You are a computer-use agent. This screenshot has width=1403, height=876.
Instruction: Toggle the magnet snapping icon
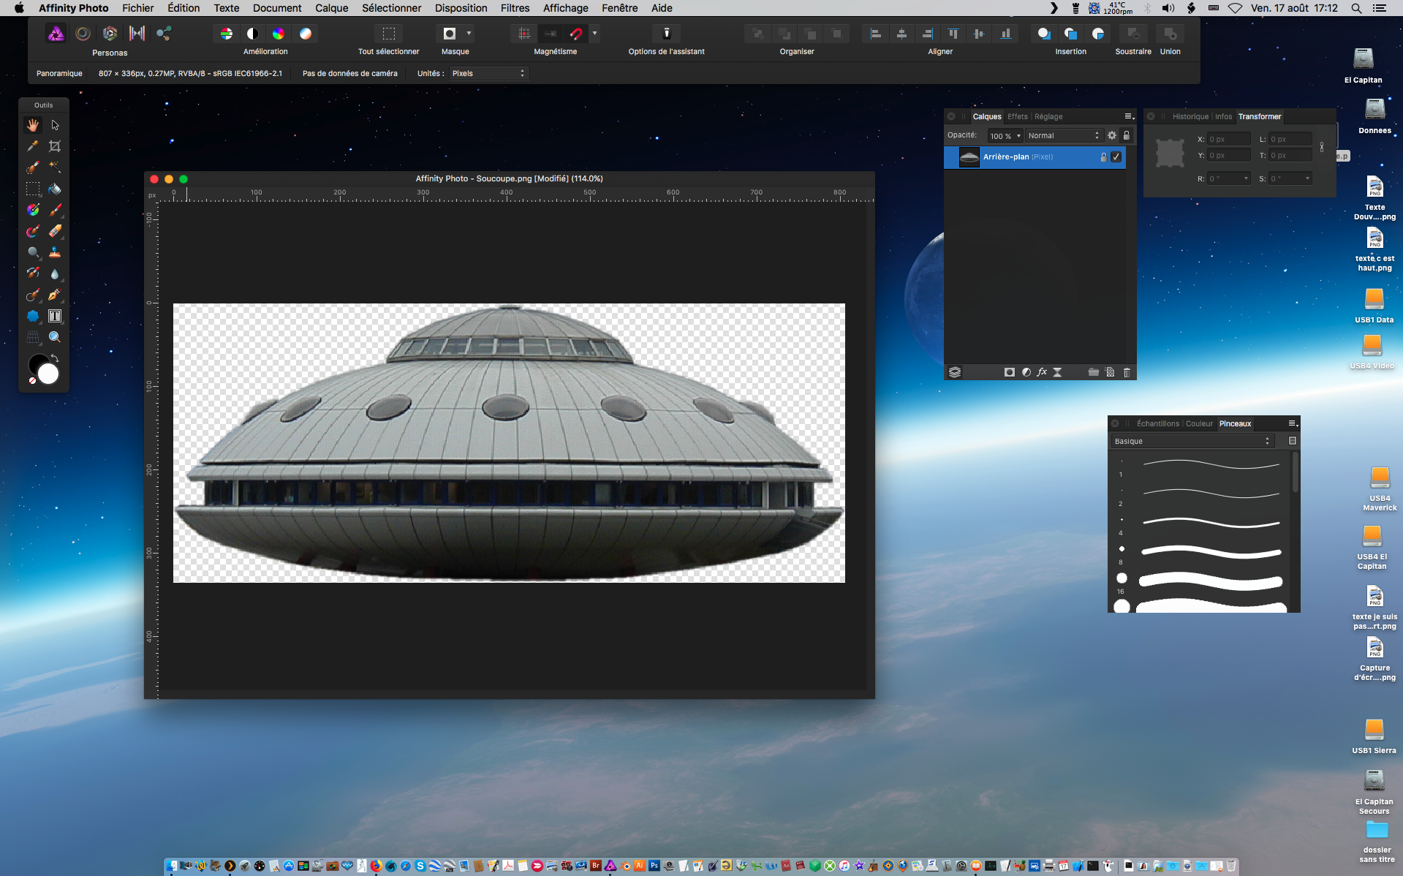pos(576,34)
